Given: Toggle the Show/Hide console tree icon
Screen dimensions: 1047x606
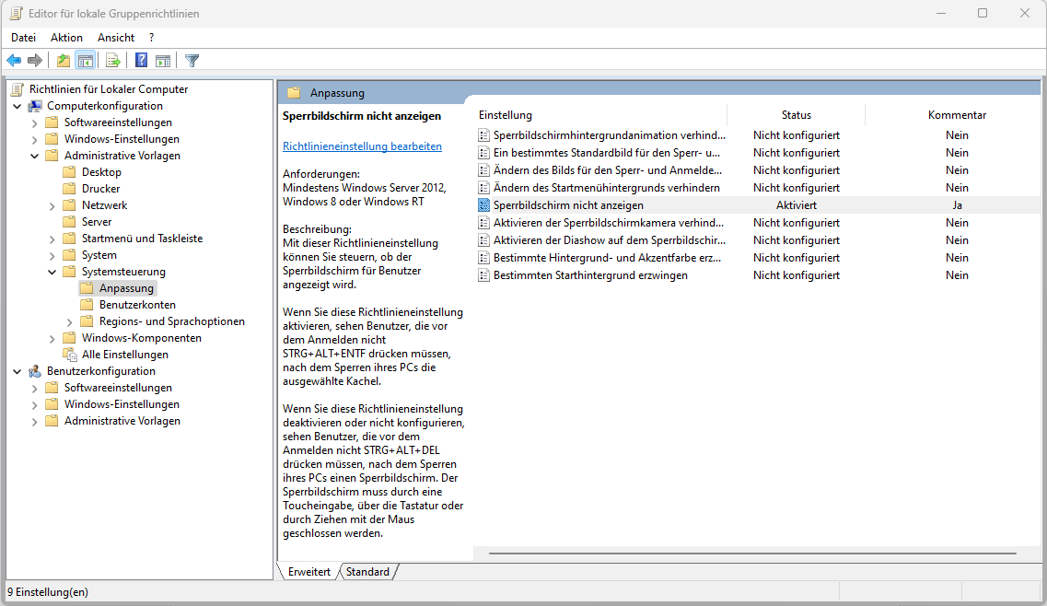Looking at the screenshot, I should tap(85, 61).
